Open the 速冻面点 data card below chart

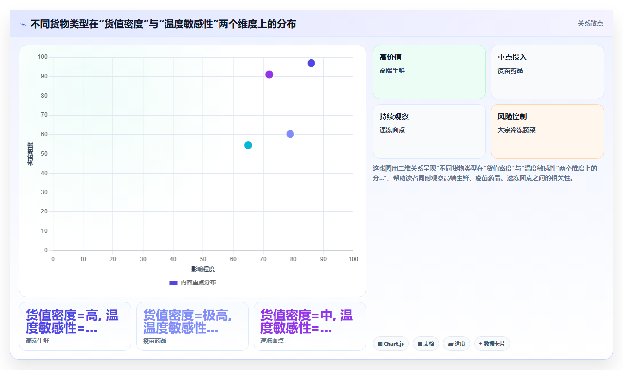310,326
